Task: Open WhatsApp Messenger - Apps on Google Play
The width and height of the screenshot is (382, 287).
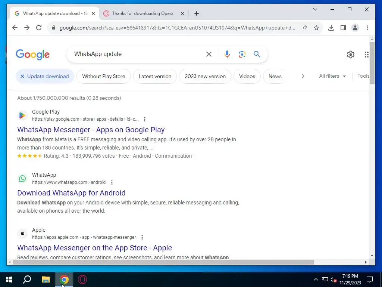Action: point(91,130)
